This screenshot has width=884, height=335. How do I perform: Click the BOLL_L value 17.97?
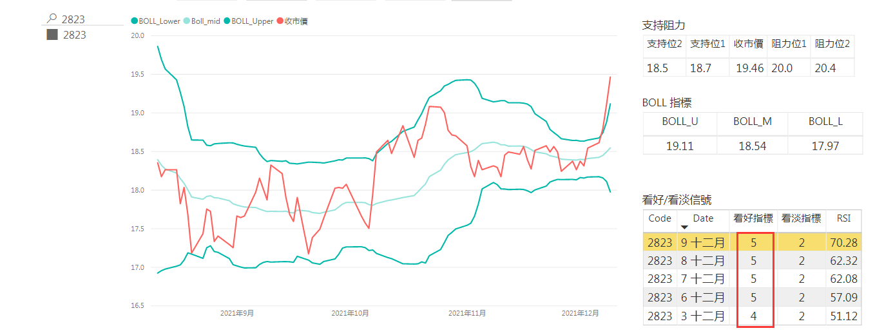825,146
